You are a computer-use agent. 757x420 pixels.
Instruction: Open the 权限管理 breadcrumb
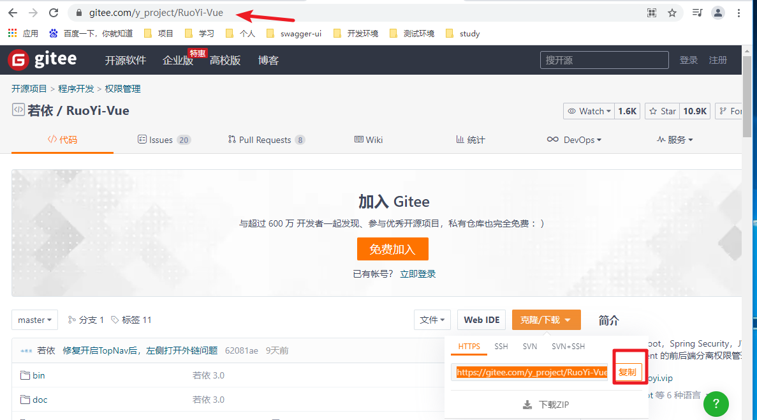122,89
